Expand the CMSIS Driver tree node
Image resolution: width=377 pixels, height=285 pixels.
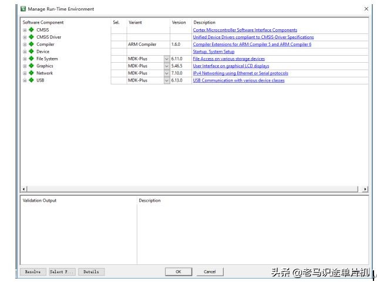(x=25, y=37)
